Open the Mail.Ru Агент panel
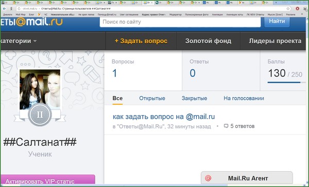309x187 pixels. (247, 178)
